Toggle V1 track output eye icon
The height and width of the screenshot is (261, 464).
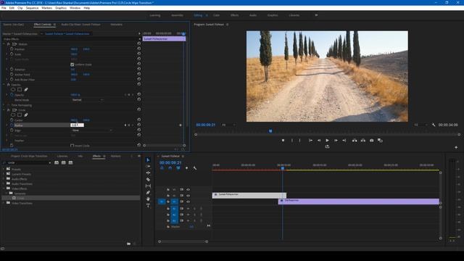pyautogui.click(x=188, y=202)
